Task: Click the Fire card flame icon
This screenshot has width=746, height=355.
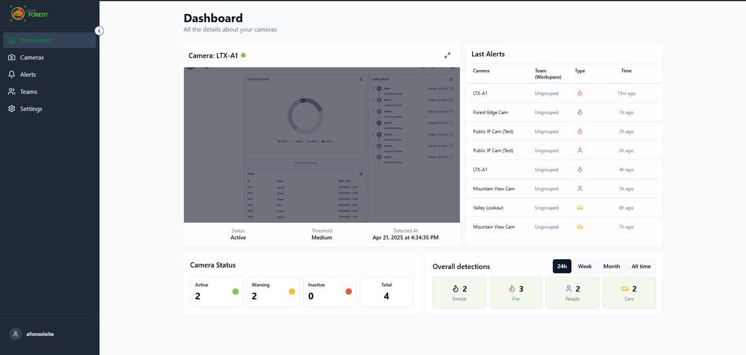Action: 512,288
